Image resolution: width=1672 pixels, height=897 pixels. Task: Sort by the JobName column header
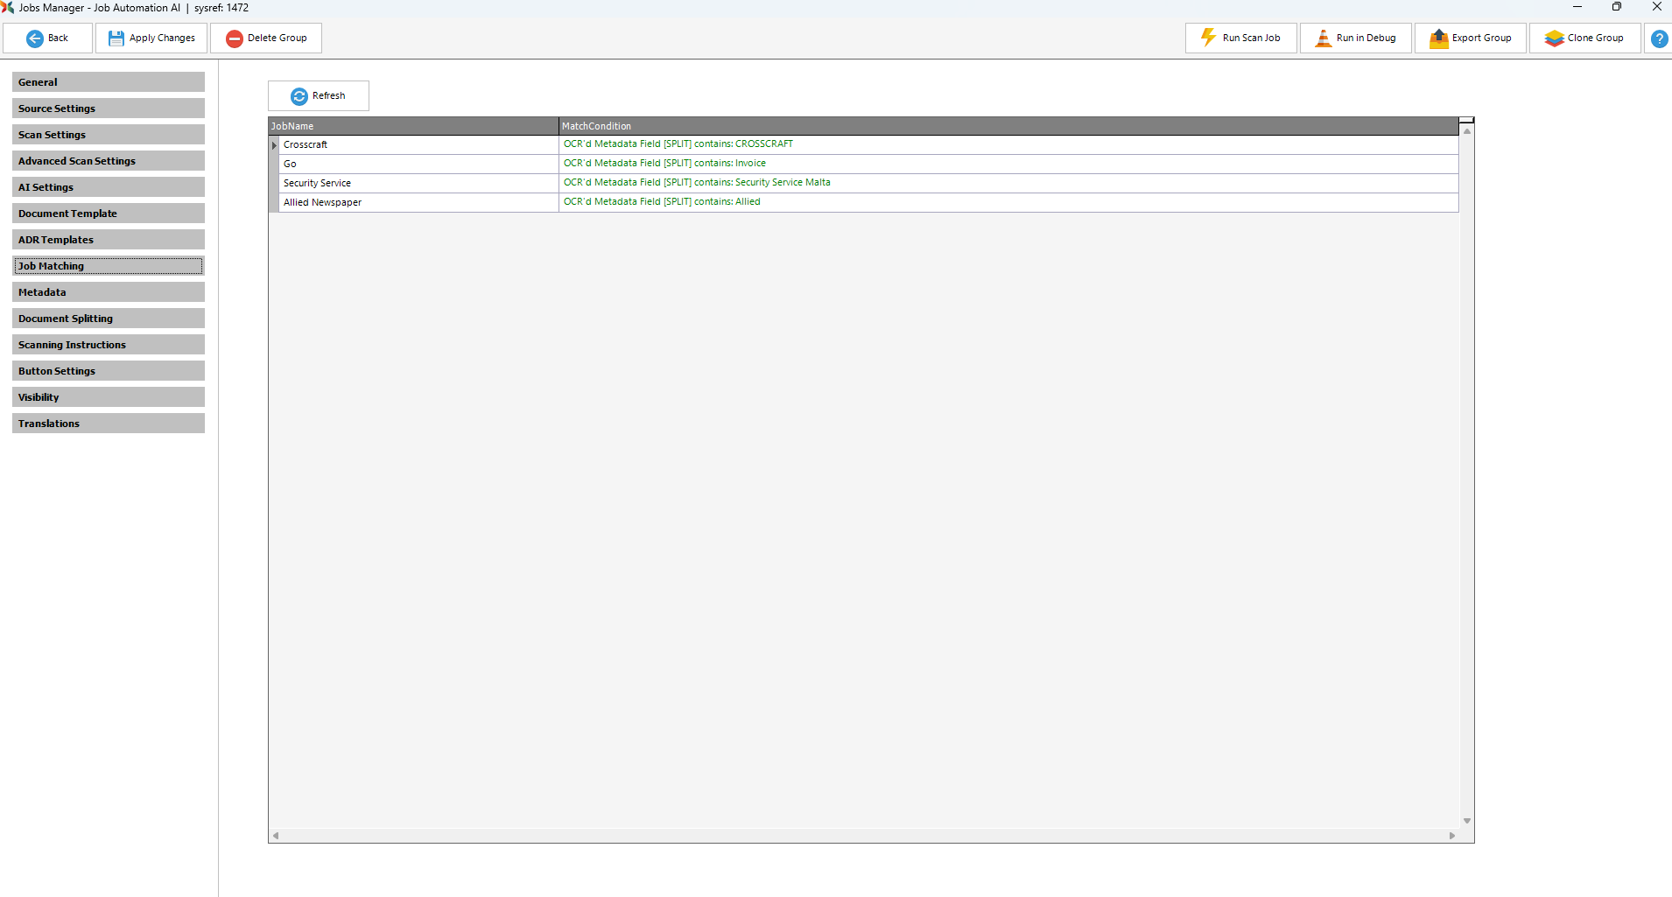[x=413, y=126]
